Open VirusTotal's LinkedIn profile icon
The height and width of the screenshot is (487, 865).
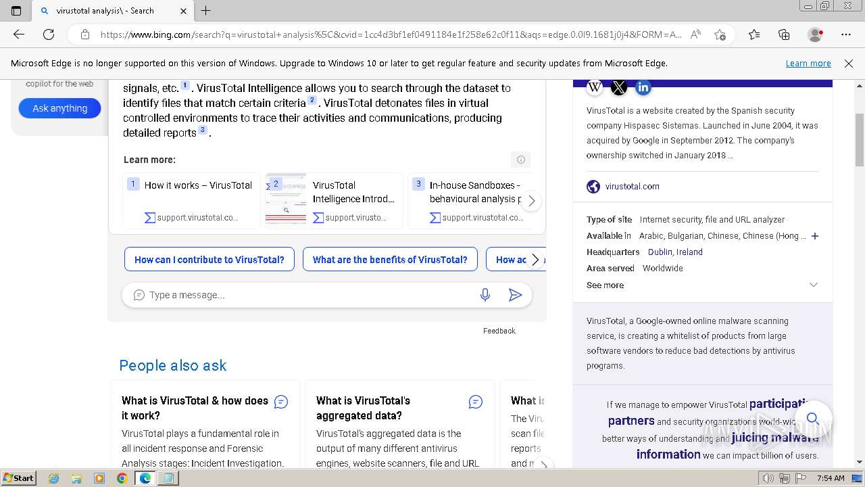click(x=643, y=87)
